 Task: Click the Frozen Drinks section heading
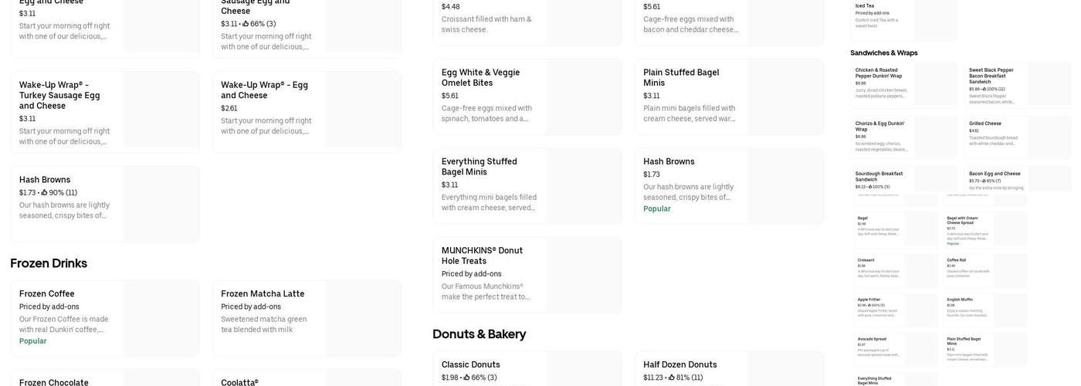click(49, 263)
